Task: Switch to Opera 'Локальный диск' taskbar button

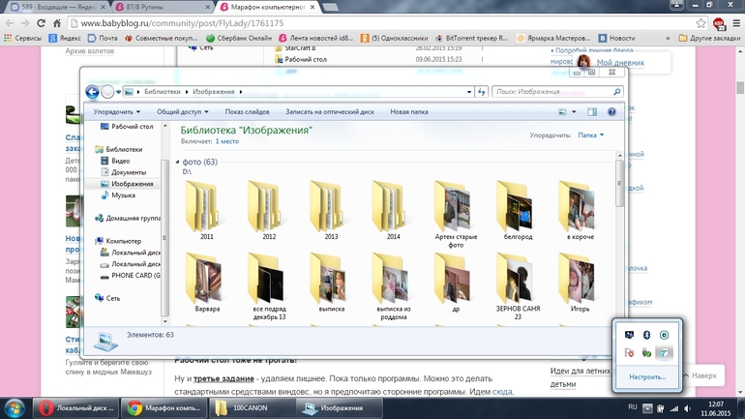Action: pos(76,408)
